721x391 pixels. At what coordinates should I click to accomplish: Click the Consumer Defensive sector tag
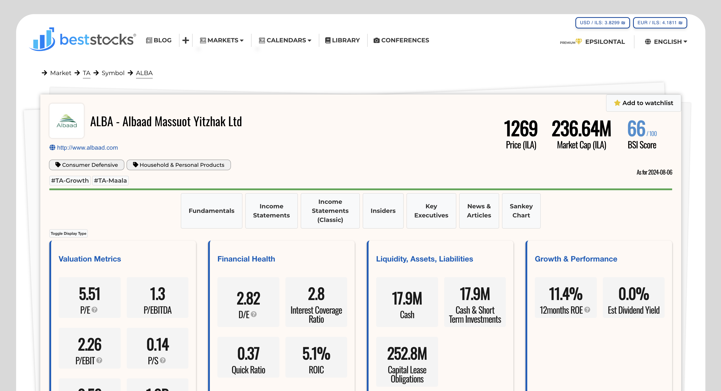pos(87,165)
